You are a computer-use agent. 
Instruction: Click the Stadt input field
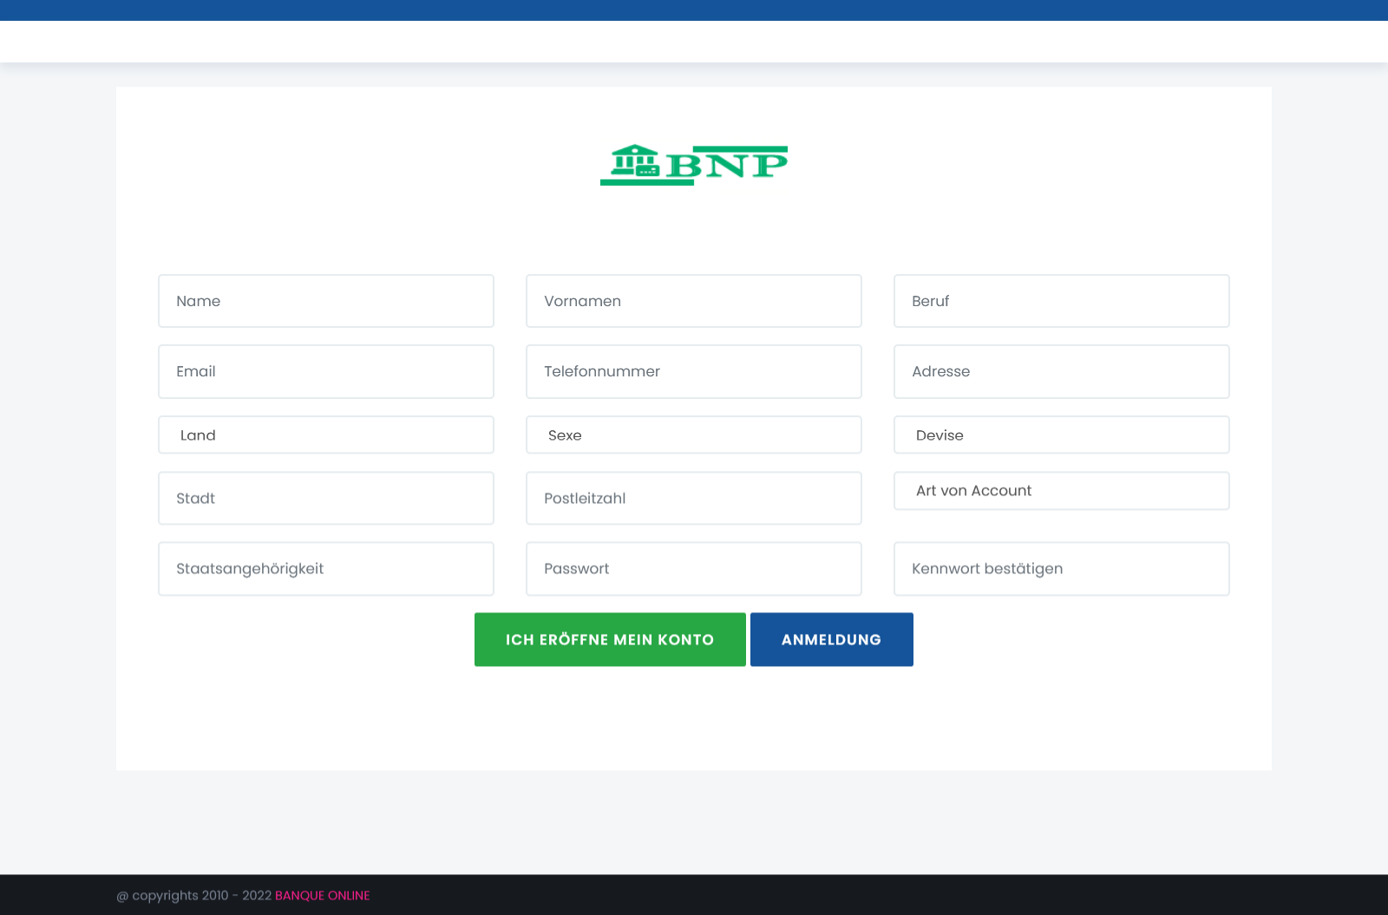click(326, 498)
